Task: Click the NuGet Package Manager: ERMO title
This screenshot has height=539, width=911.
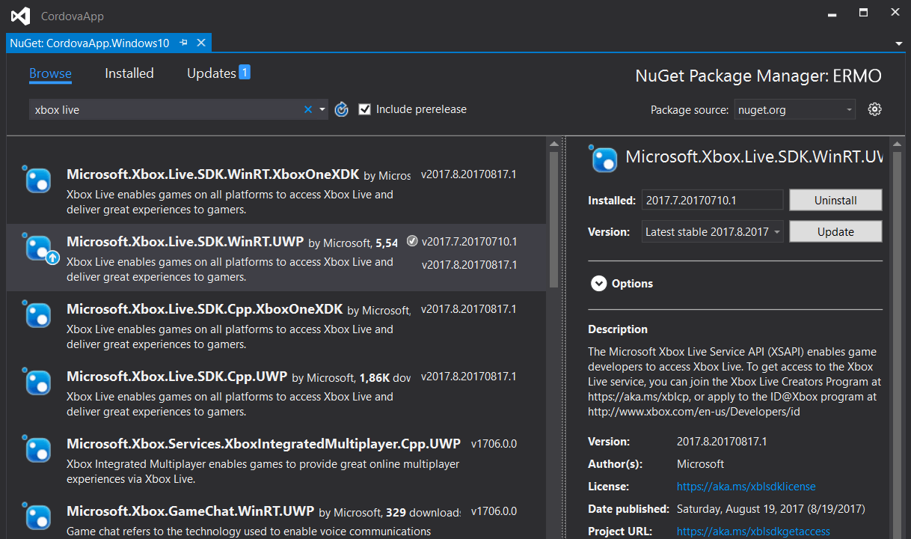Action: [758, 76]
